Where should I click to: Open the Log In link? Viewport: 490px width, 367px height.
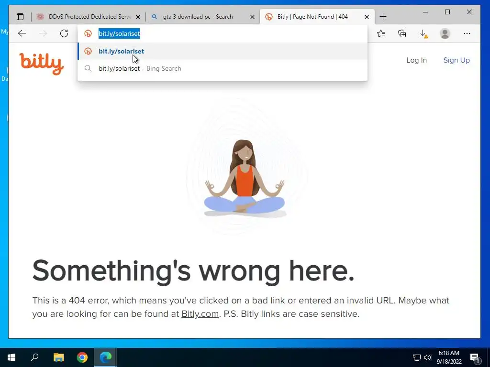(416, 60)
